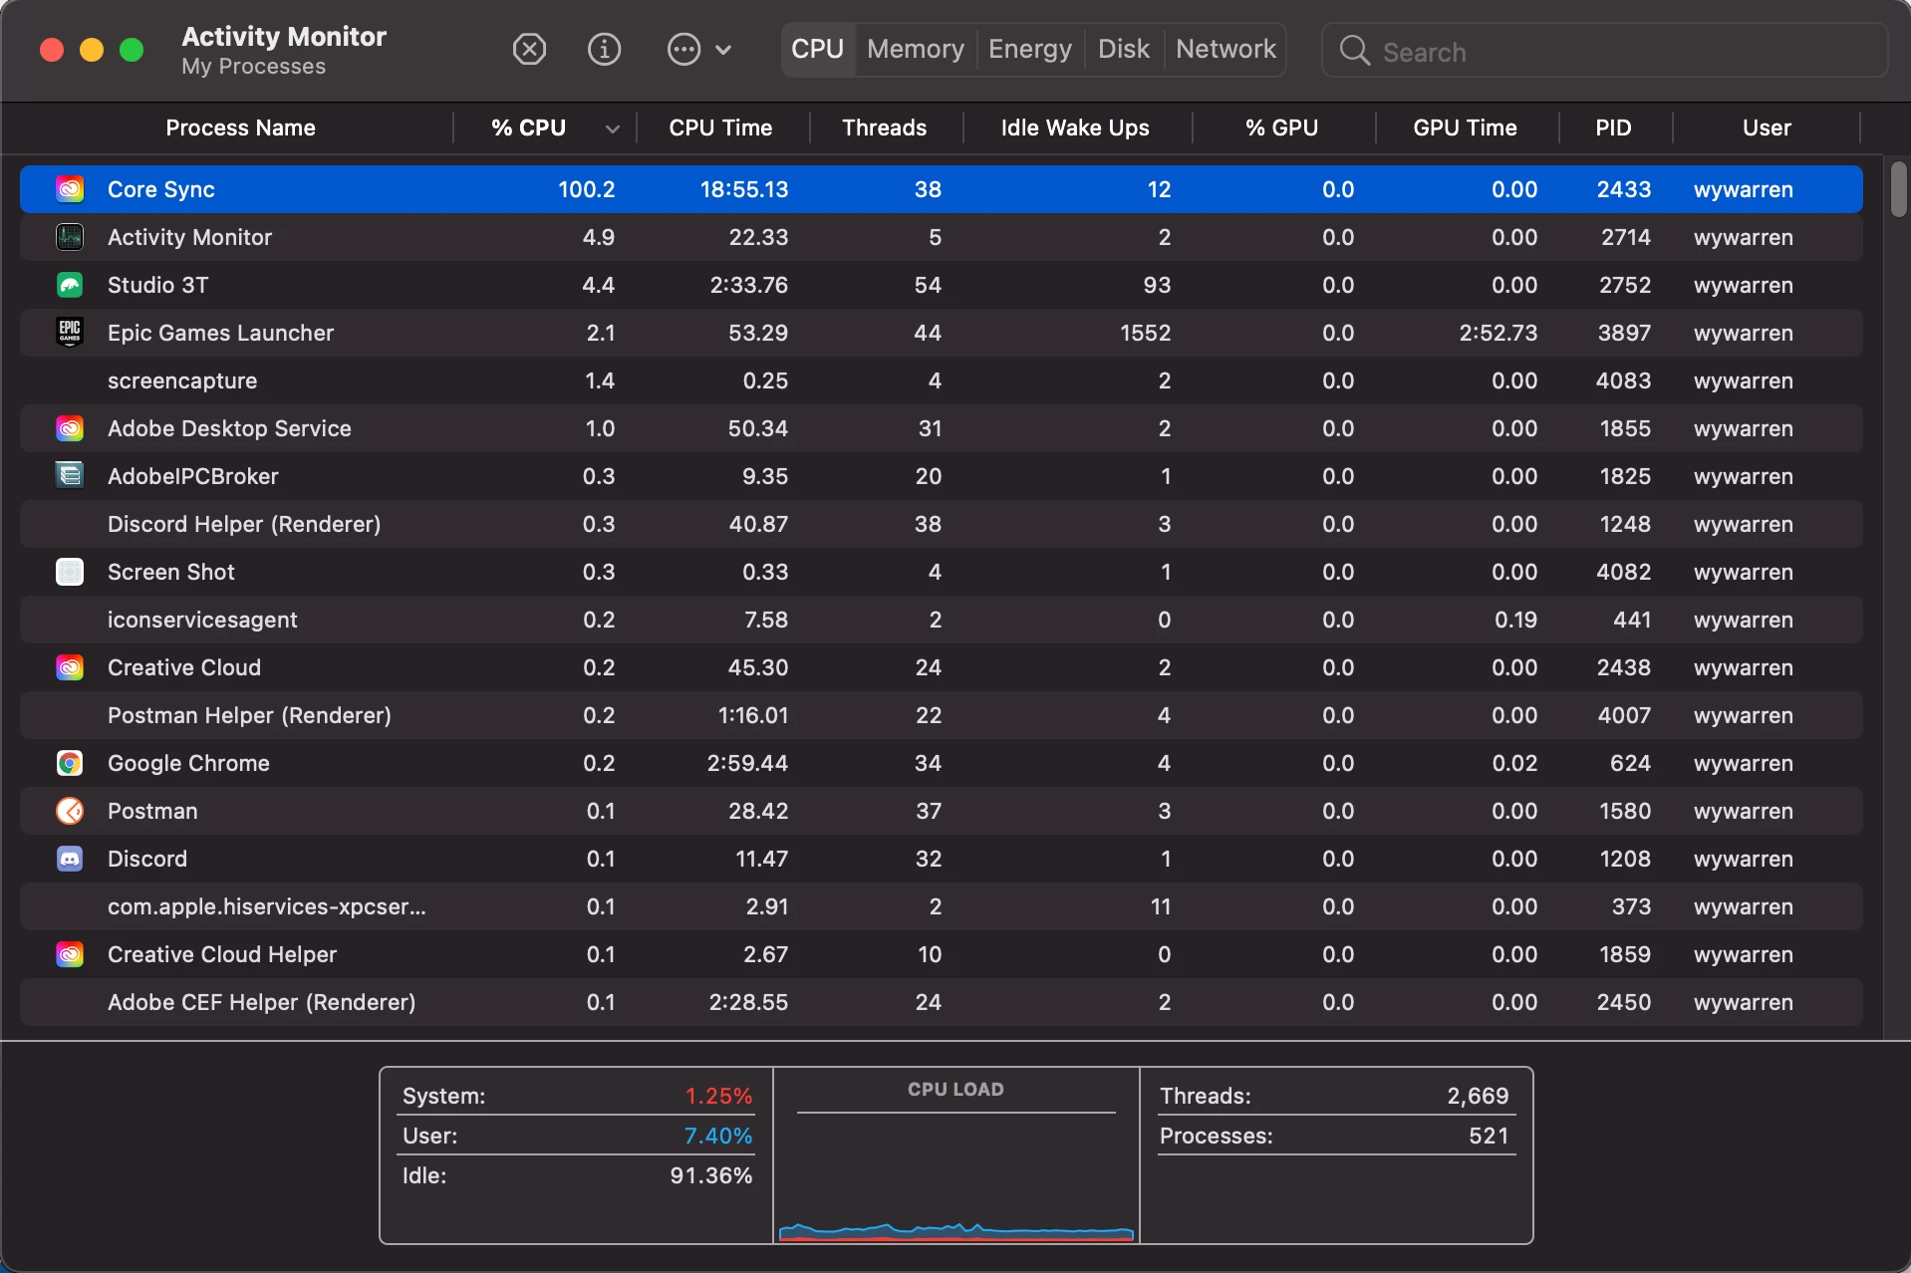Sort by Process Name column
The width and height of the screenshot is (1911, 1273).
pos(240,127)
